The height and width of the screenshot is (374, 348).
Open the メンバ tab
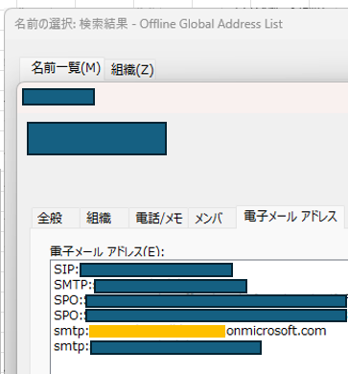click(212, 218)
